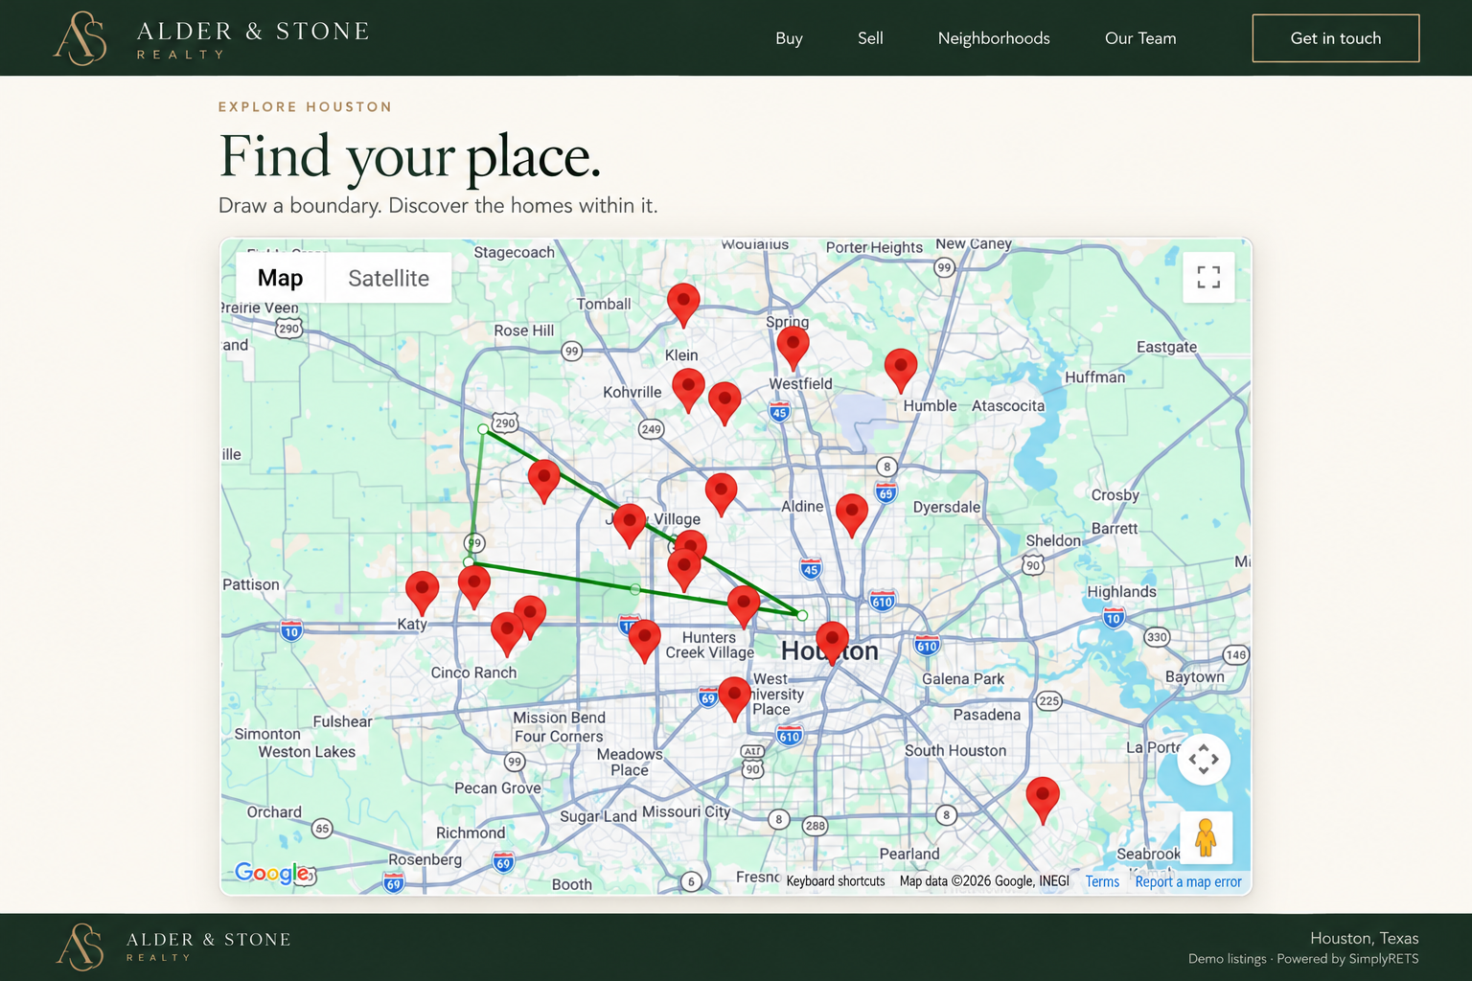Go to the Neighborhoods page
This screenshot has width=1472, height=981.
(994, 38)
